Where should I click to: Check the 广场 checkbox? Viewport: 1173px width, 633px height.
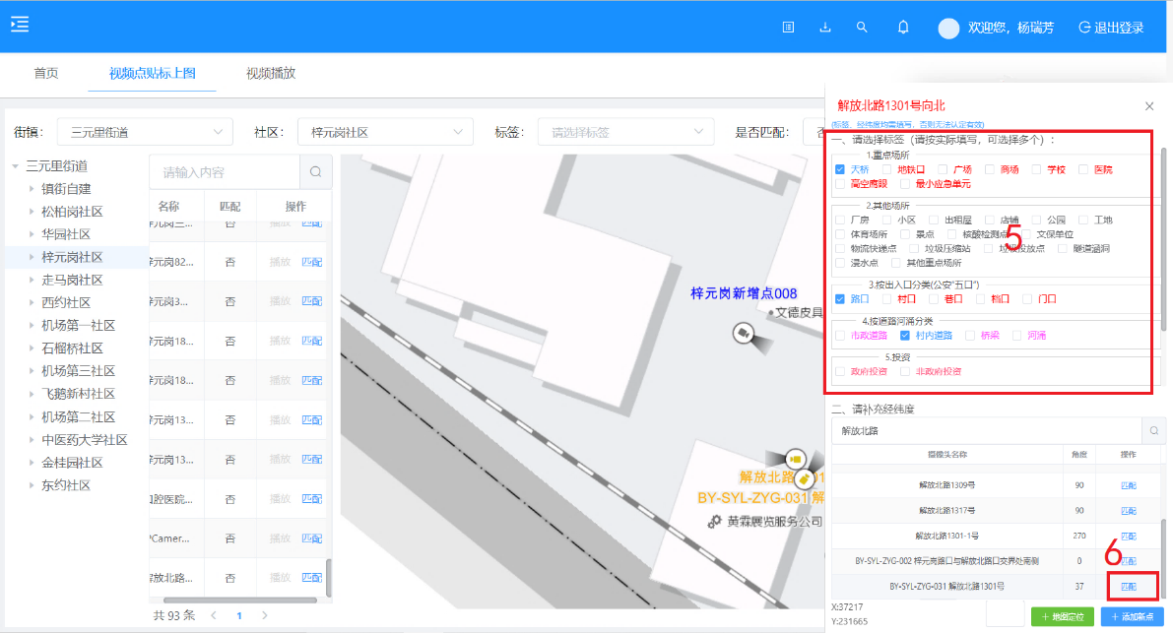(943, 169)
